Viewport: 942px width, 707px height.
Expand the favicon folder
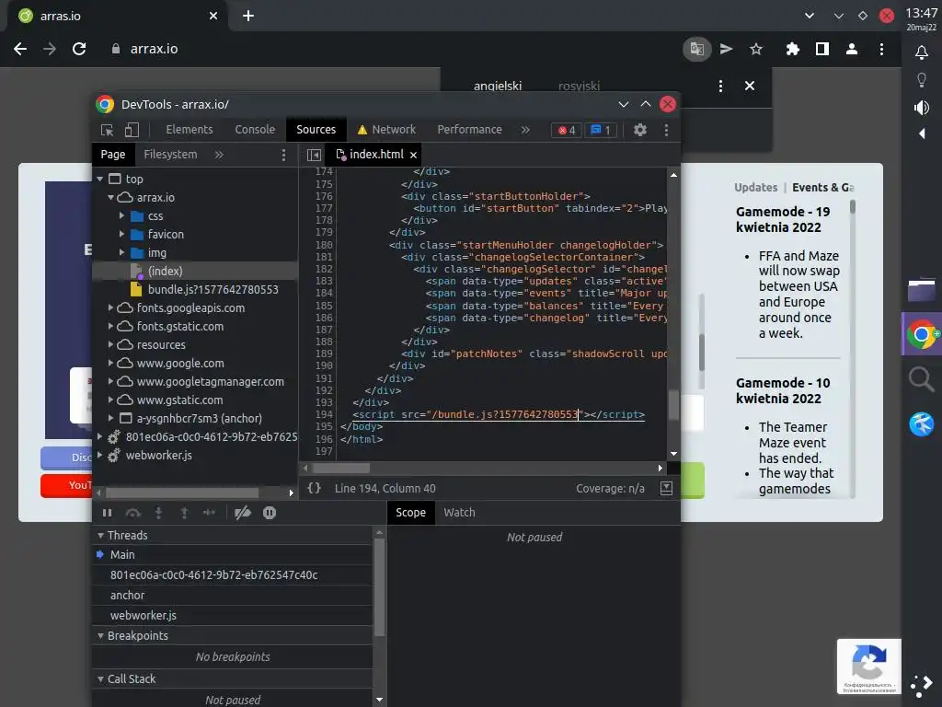click(x=121, y=235)
